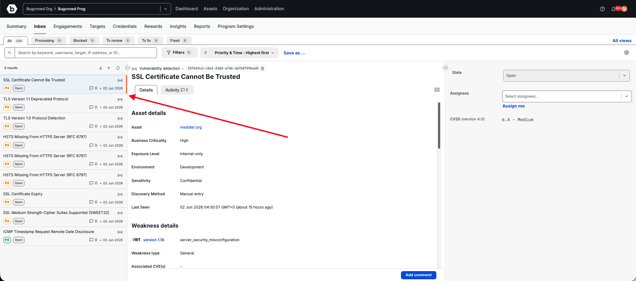636x281 pixels.
Task: Switch to the Summary tab
Action: point(16,27)
